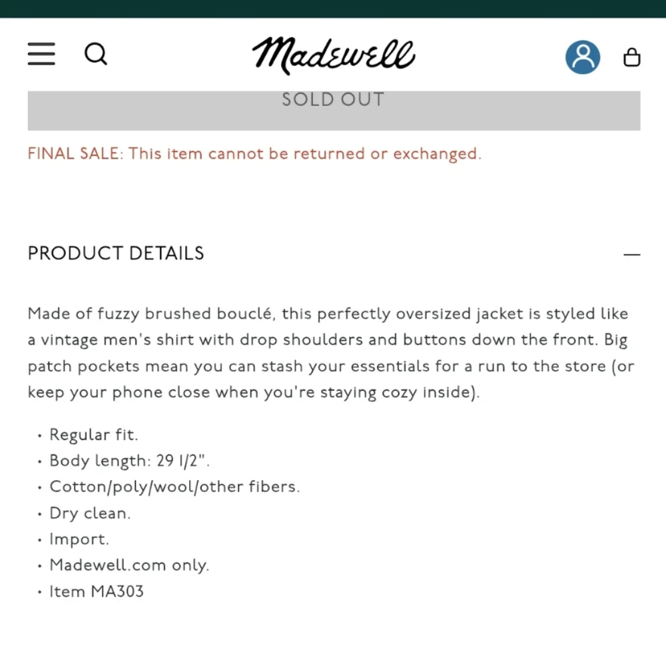This screenshot has height=667, width=666.
Task: Click "fuzzy brushed bouclé" in the description
Action: (x=170, y=314)
